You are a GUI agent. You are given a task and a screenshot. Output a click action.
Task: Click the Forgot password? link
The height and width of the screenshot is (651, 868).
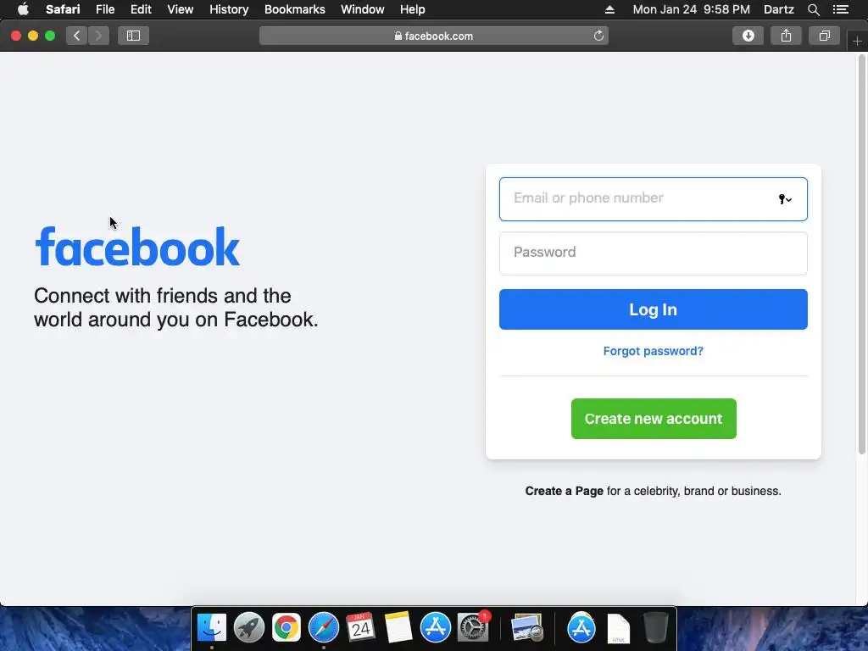point(654,351)
